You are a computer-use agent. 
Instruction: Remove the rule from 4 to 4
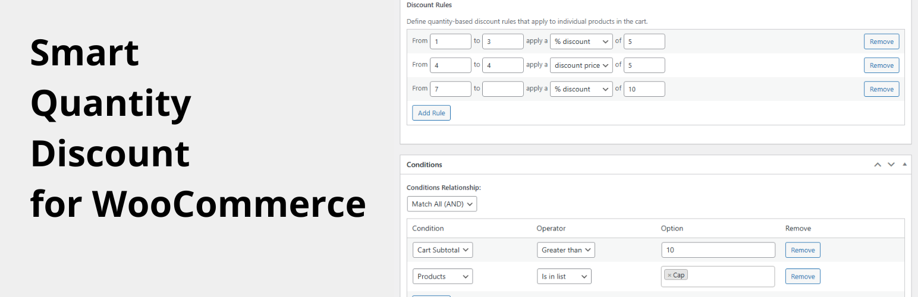(881, 65)
